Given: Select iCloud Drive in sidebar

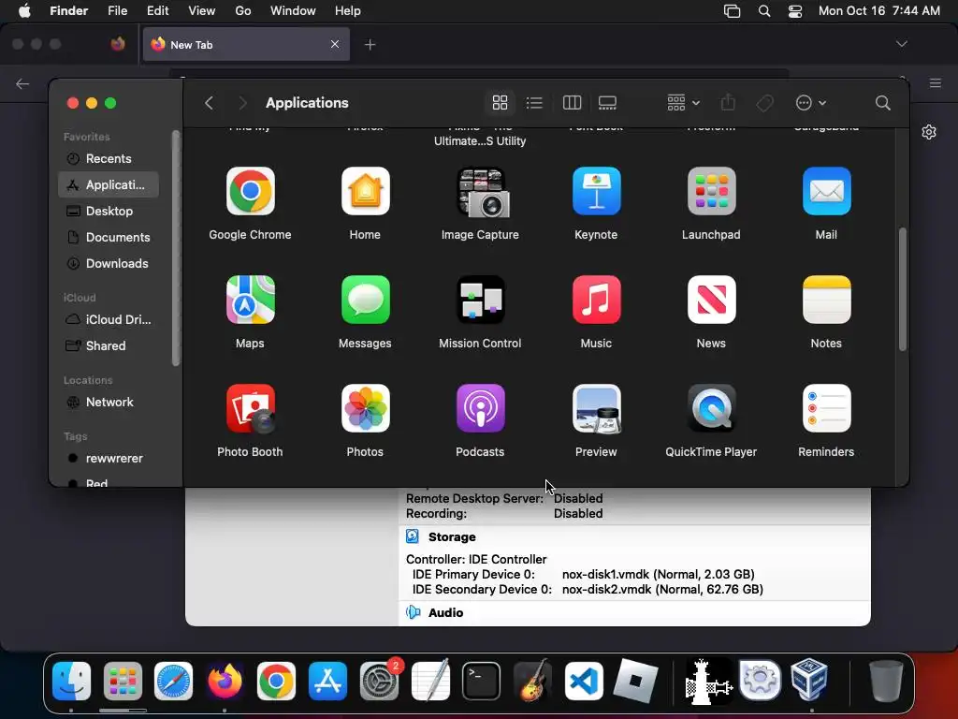Looking at the screenshot, I should 108,320.
